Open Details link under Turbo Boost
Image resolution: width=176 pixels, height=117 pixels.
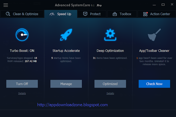(22, 93)
